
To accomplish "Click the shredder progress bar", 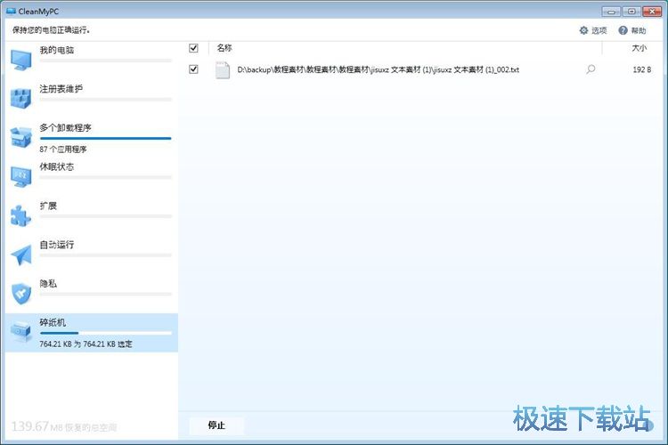I will click(106, 333).
